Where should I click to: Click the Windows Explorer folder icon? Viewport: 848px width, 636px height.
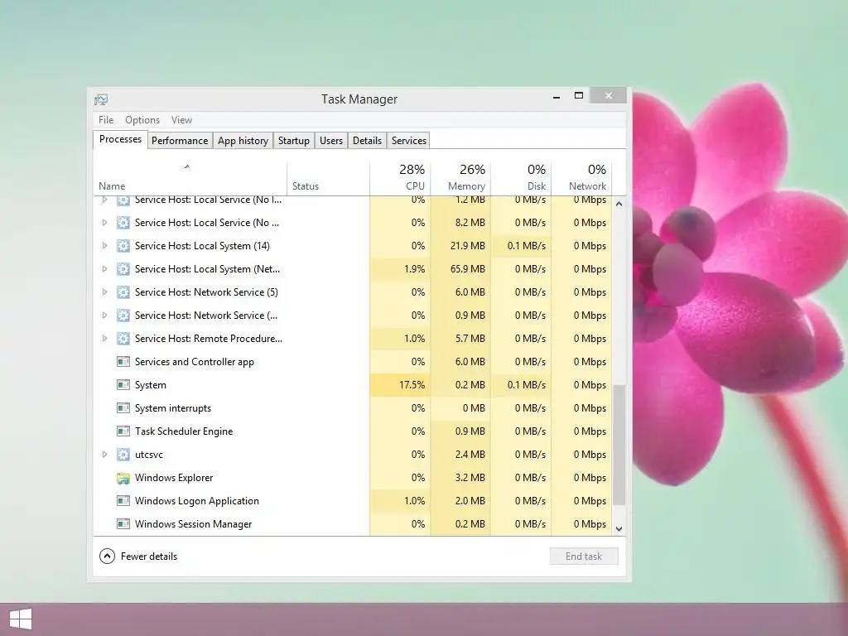pos(123,478)
